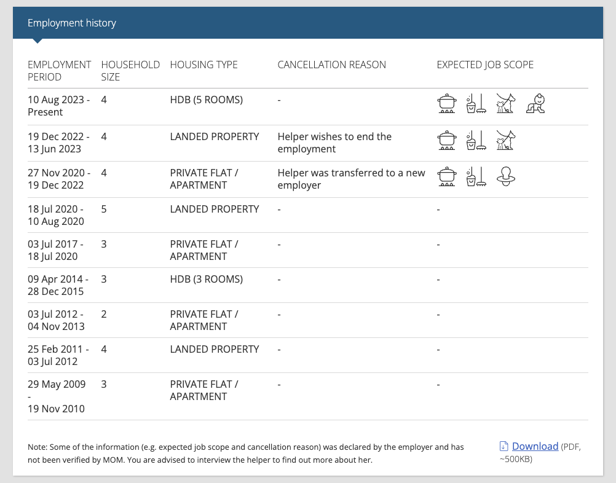Screen dimensions: 616x483
Task: Select the '18 Jul 2020 - 10 Aug 2020' period
Action: [x=56, y=215]
